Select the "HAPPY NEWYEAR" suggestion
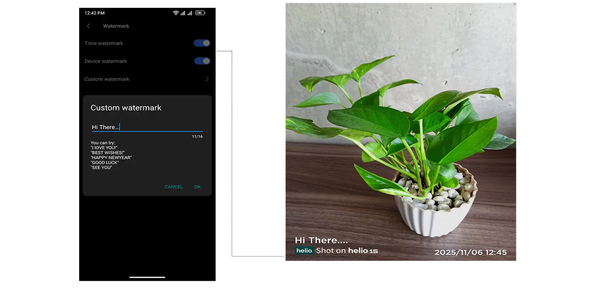 111,158
